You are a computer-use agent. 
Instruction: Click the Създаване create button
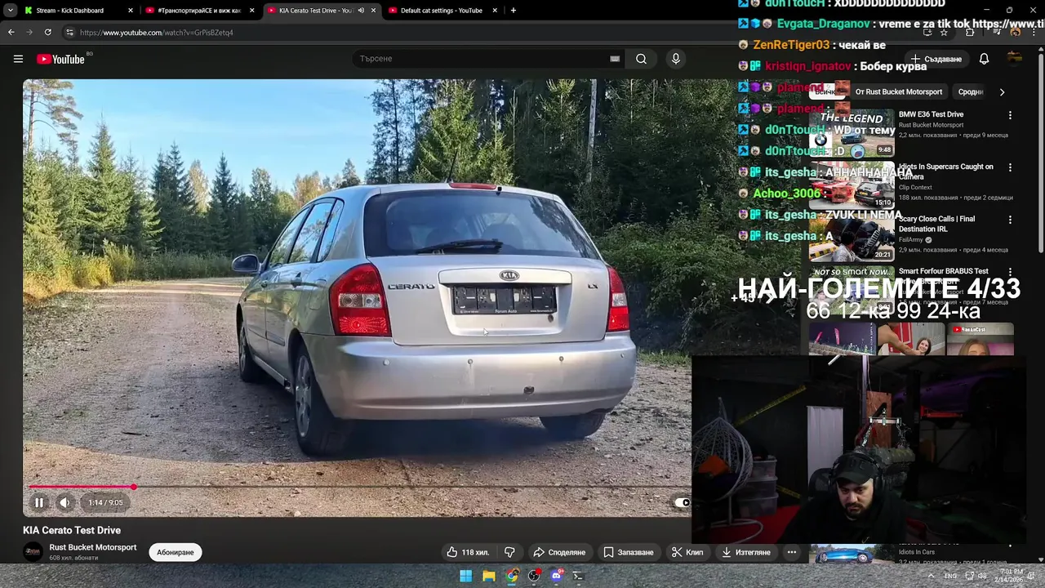click(937, 59)
